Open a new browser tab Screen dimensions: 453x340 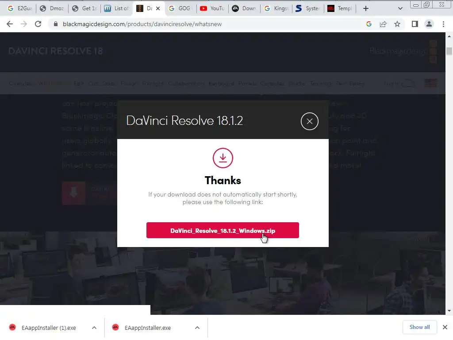pos(366,8)
